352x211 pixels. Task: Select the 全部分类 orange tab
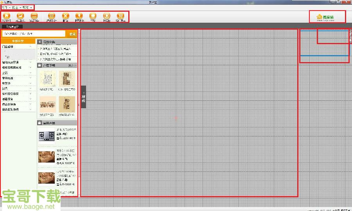pos(18,41)
